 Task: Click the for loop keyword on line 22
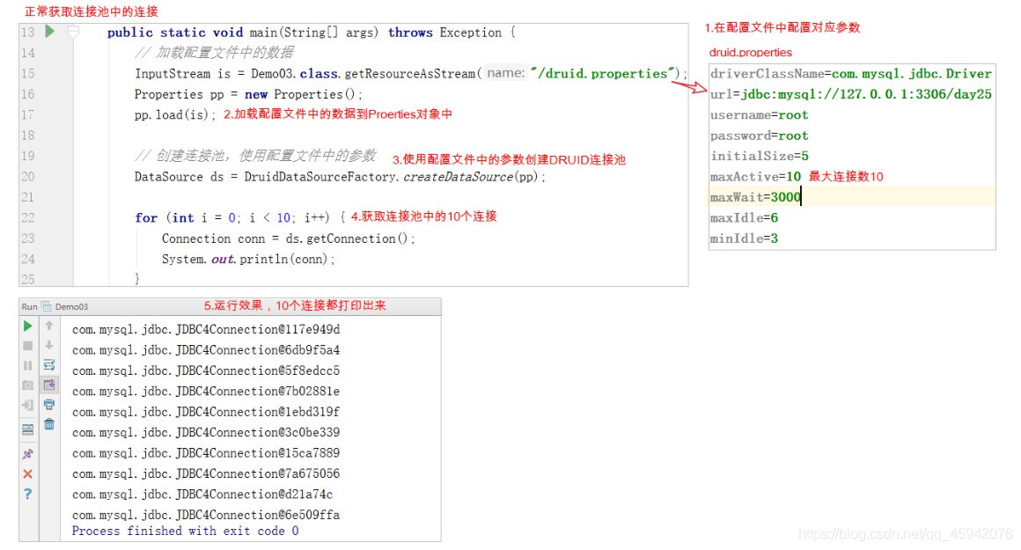point(146,217)
